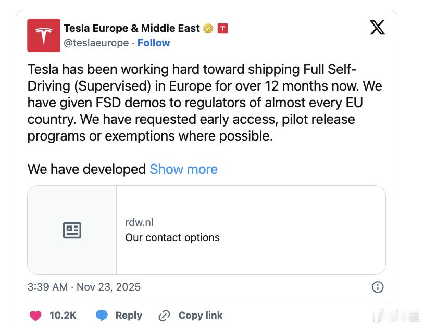Screen dimensions: 424x327
Task: Like the tweet with the heart icon
Action: coord(36,315)
